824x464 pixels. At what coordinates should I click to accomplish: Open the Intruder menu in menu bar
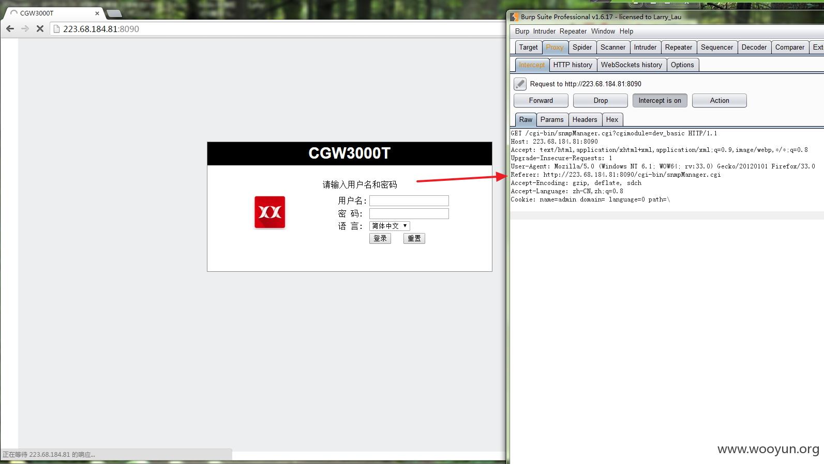tap(544, 32)
